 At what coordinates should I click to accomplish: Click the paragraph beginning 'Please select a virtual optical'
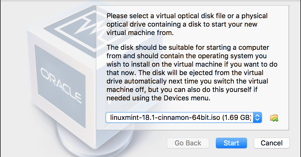click(187, 24)
